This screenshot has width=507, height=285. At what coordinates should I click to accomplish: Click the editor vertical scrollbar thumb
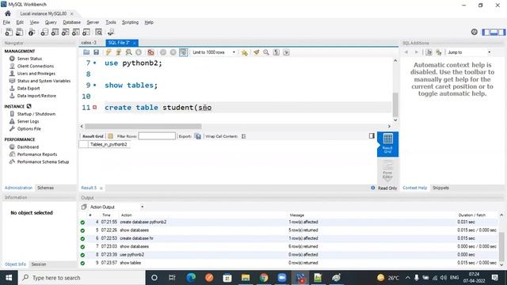[x=395, y=104]
